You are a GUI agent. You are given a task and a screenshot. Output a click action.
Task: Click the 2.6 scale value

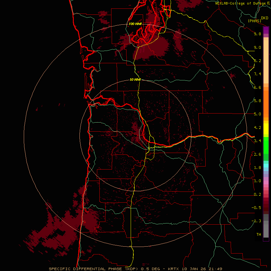[257, 154]
